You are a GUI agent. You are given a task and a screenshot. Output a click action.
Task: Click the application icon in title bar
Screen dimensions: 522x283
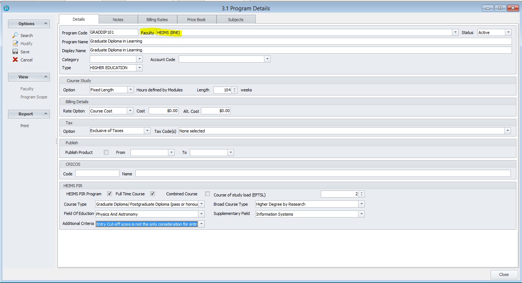6,8
